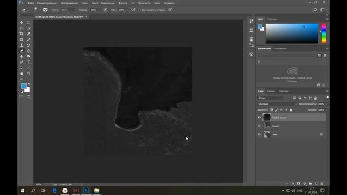Add a layer mask
The width and height of the screenshot is (347, 195).
[299, 184]
